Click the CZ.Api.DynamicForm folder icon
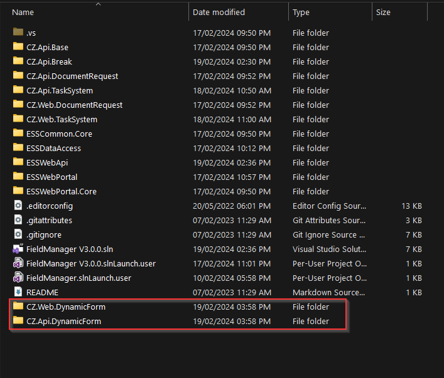The height and width of the screenshot is (378, 444). [x=18, y=320]
